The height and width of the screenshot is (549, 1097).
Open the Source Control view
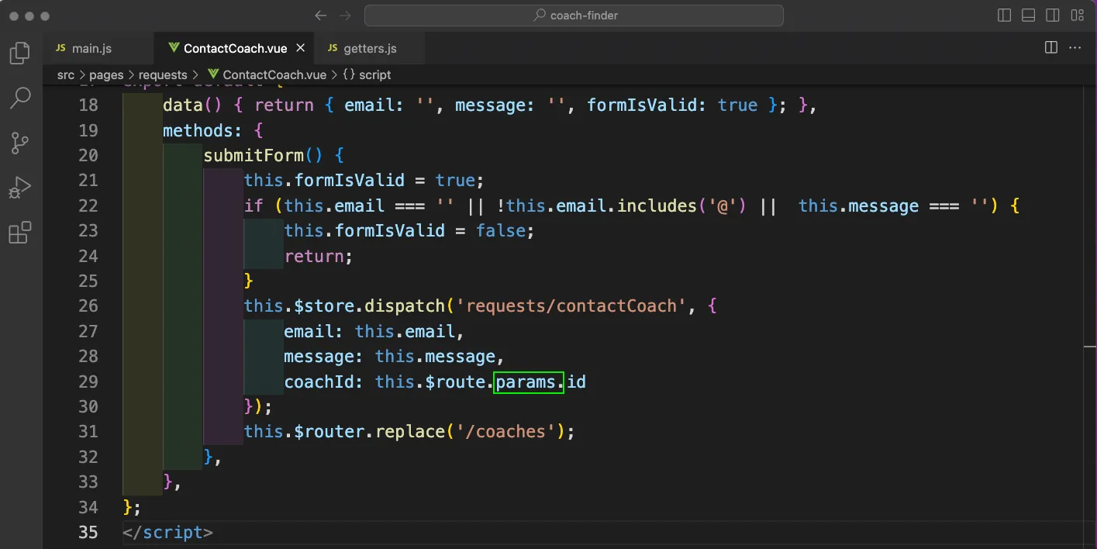19,143
